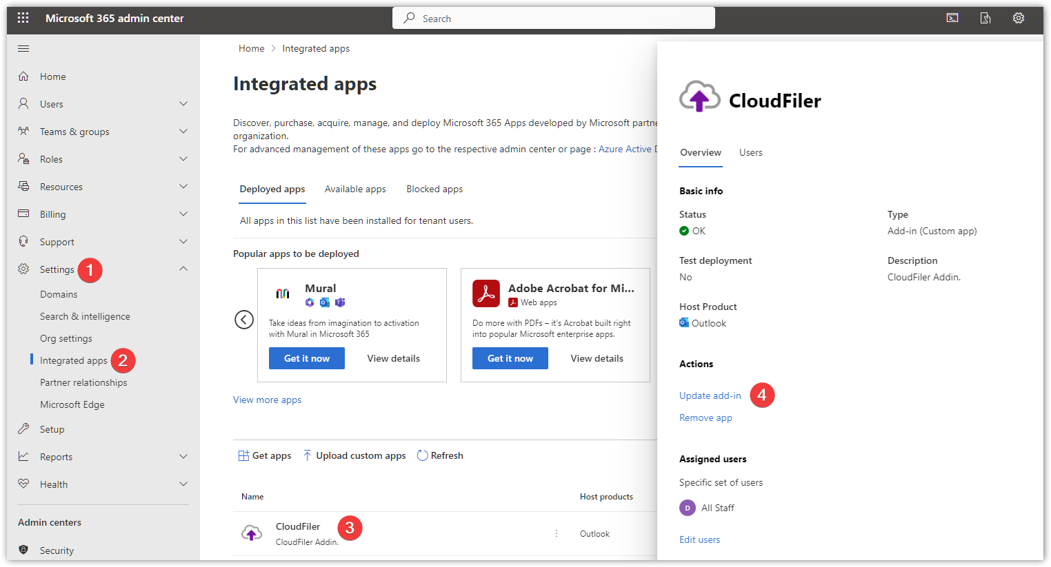Click the CloudFiler icon in apps list
This screenshot has width=1051, height=567.
252,533
